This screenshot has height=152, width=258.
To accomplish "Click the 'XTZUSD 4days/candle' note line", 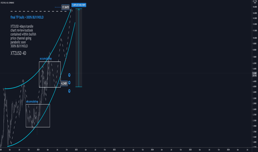I will click(x=22, y=26).
